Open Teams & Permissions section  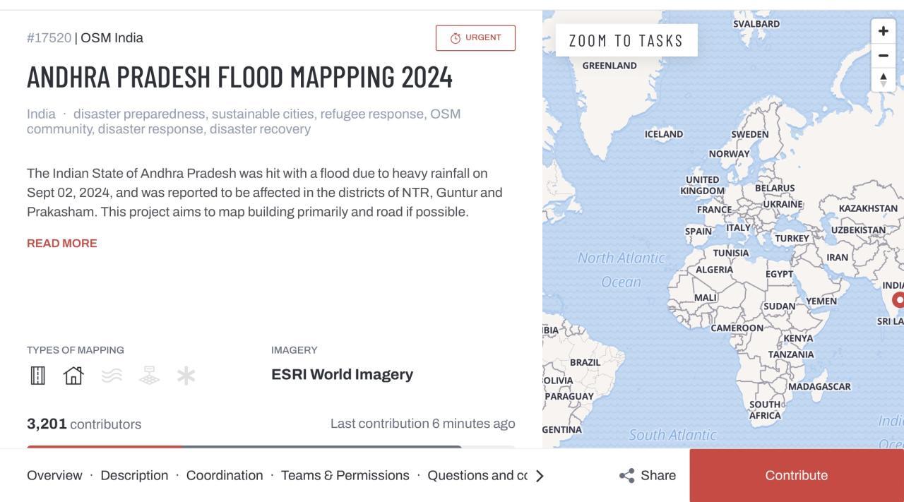click(345, 476)
